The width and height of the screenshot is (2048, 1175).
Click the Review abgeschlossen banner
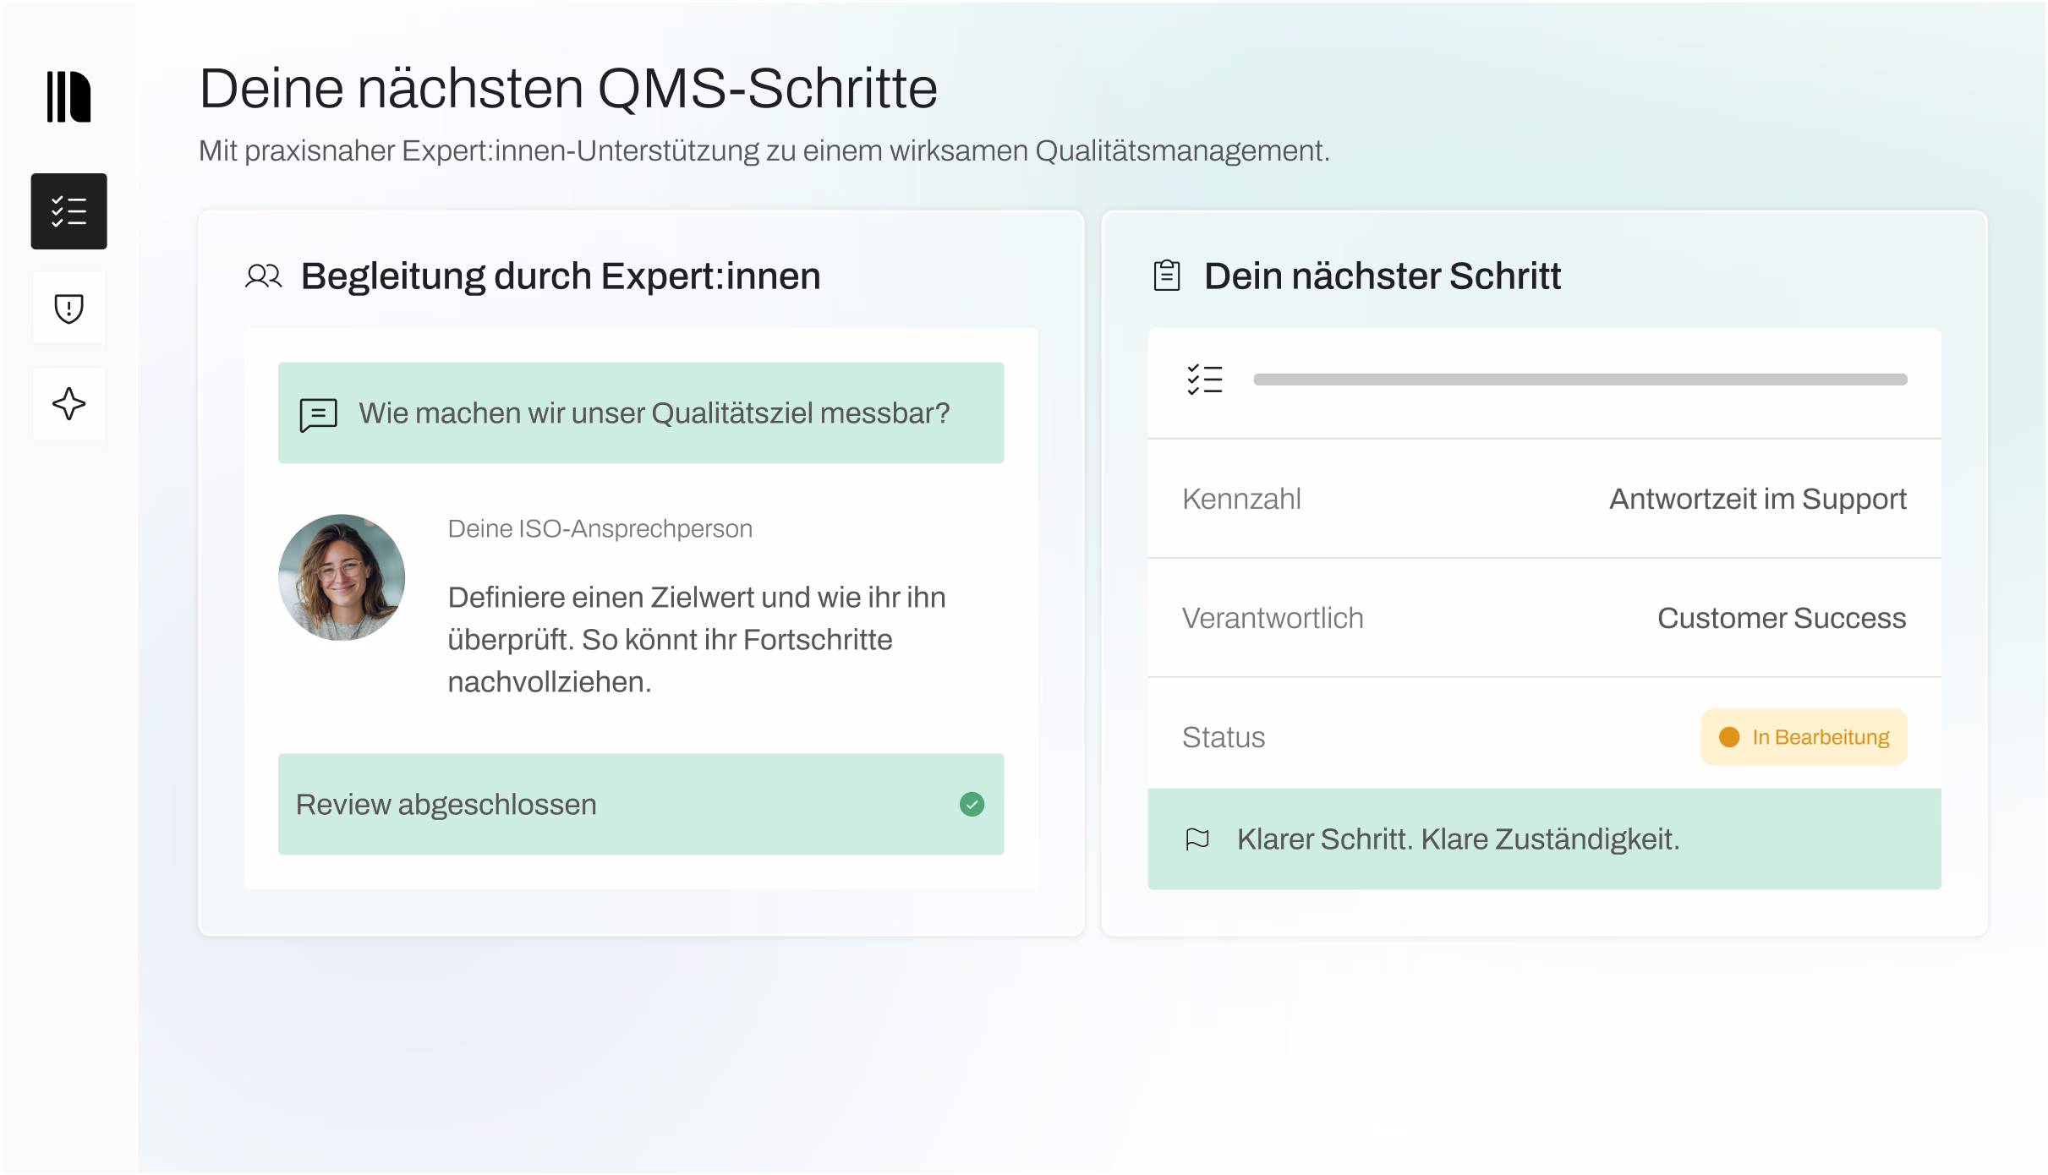641,804
